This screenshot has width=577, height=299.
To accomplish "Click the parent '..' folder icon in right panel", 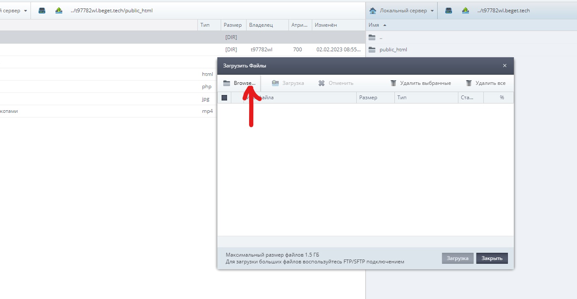I will tap(372, 37).
